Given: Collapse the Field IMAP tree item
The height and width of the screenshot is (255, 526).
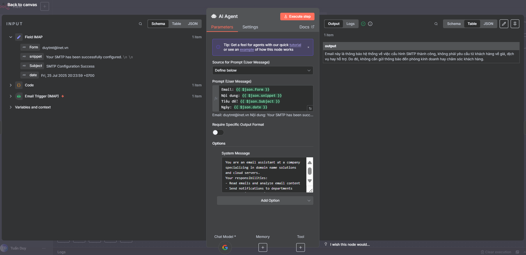Looking at the screenshot, I should pos(11,37).
